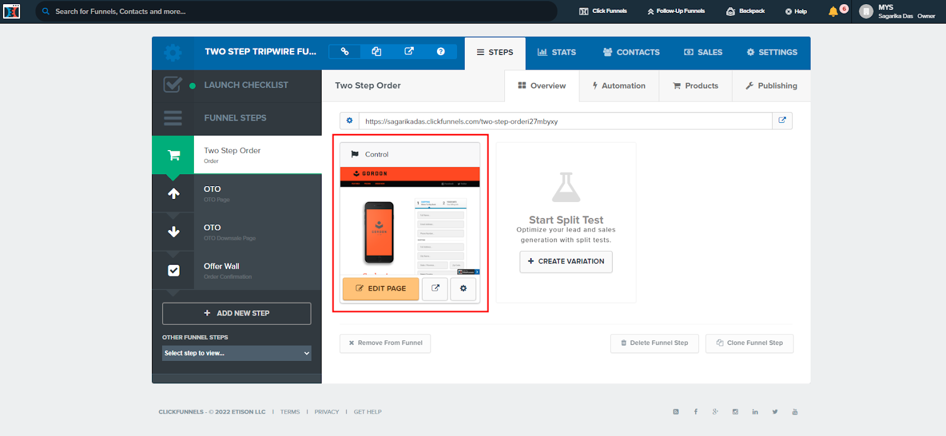946x436 pixels.
Task: Open the RSS feed footer icon
Action: coord(676,412)
